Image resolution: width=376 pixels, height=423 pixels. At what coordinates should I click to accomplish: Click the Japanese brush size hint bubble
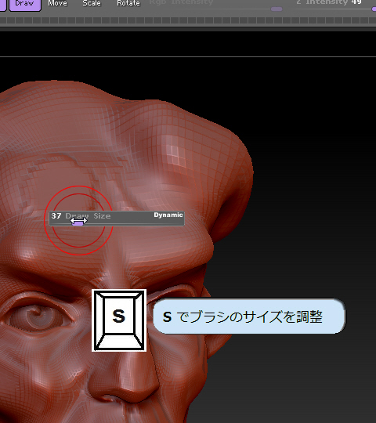(x=249, y=316)
